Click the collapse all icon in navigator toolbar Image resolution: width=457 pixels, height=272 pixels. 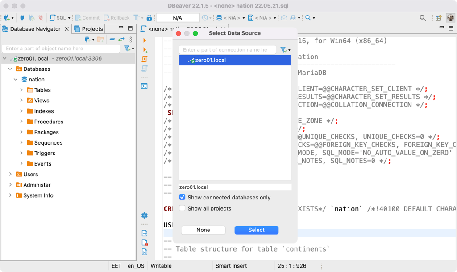pos(112,39)
